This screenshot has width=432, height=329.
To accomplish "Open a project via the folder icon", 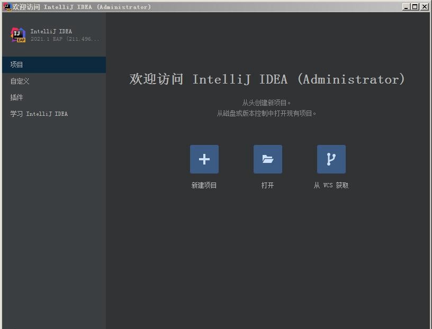I will [x=268, y=159].
